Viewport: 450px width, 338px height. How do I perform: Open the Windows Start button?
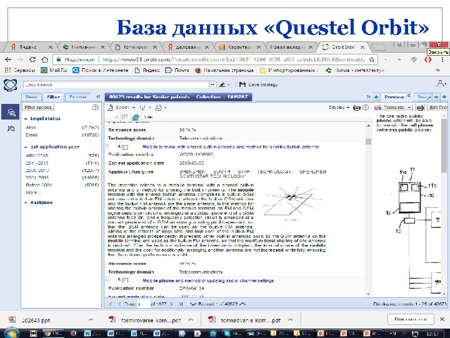(11, 334)
